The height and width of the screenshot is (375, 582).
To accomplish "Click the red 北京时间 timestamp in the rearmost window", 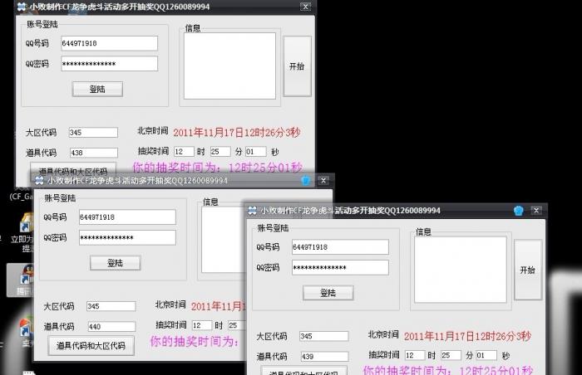I will 237,132.
